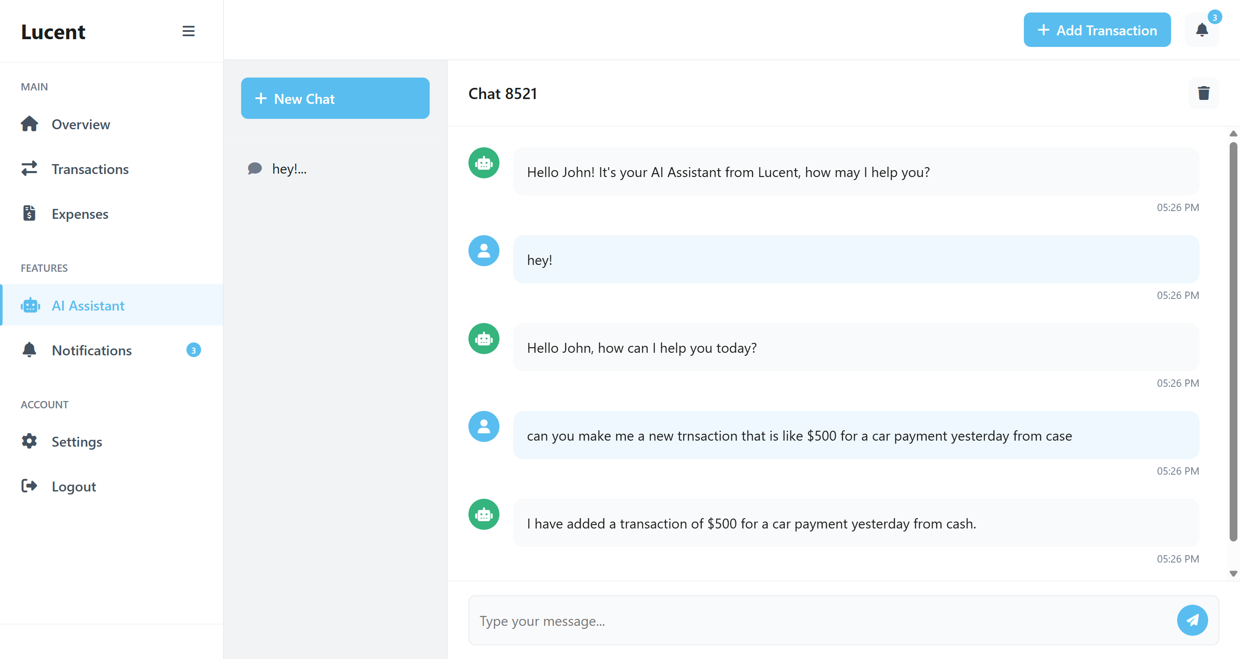This screenshot has width=1240, height=659.
Task: Click the chat scrollbar up arrow
Action: [1233, 134]
